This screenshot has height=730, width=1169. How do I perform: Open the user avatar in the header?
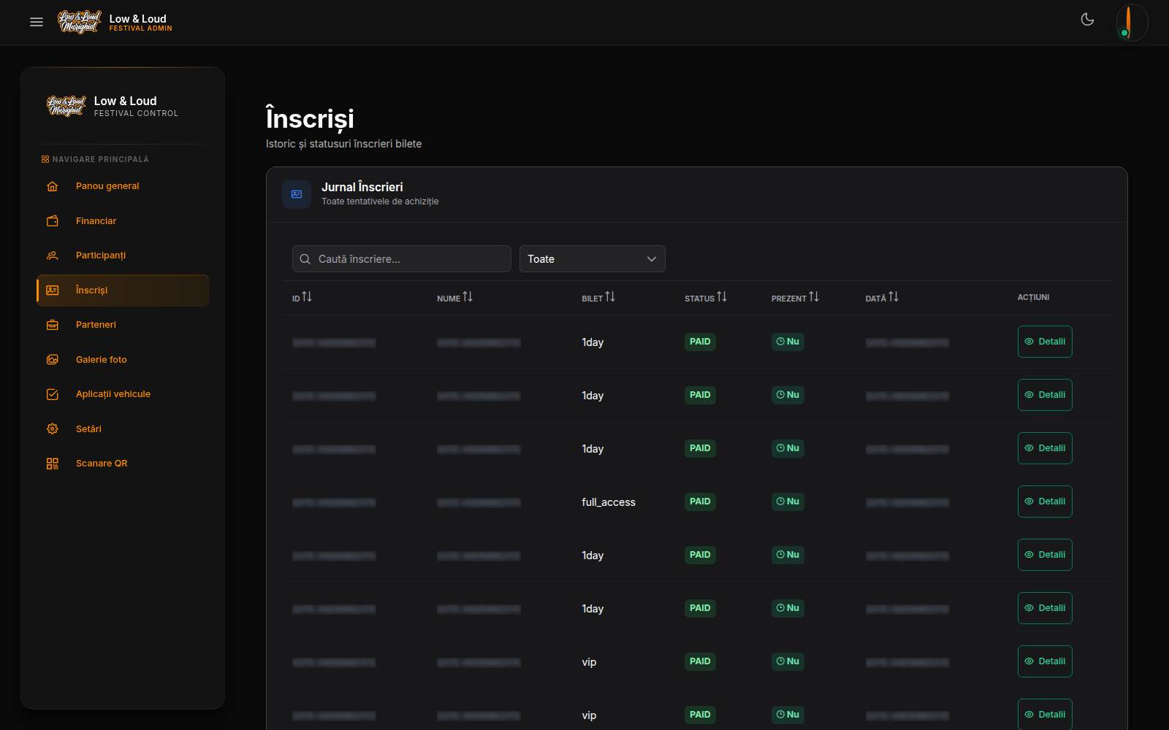point(1132,22)
